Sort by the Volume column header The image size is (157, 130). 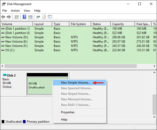click(x=16, y=24)
